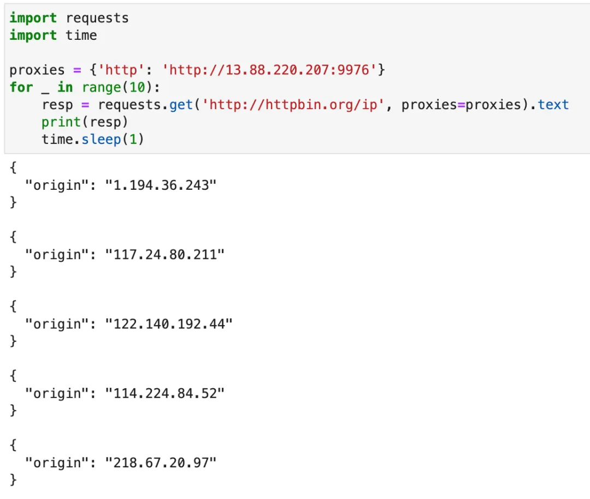Click the 'for' keyword of the loop
Viewport: 590px width, 499px height.
(21, 87)
